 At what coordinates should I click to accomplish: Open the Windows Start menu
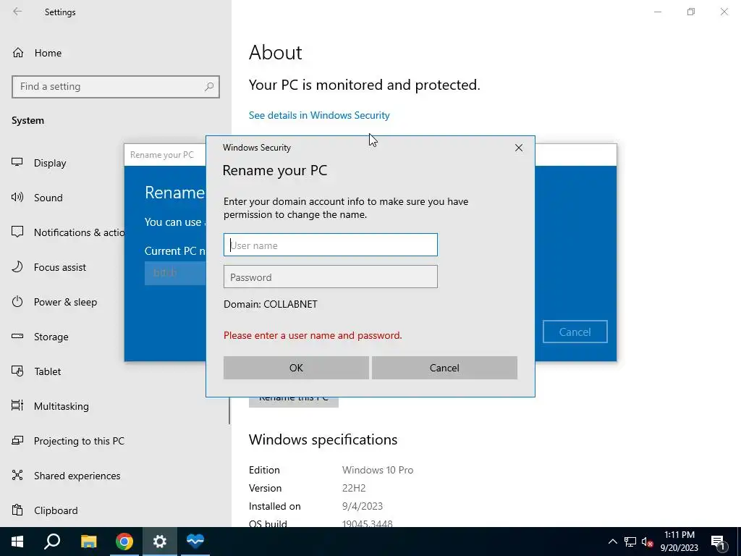17,542
